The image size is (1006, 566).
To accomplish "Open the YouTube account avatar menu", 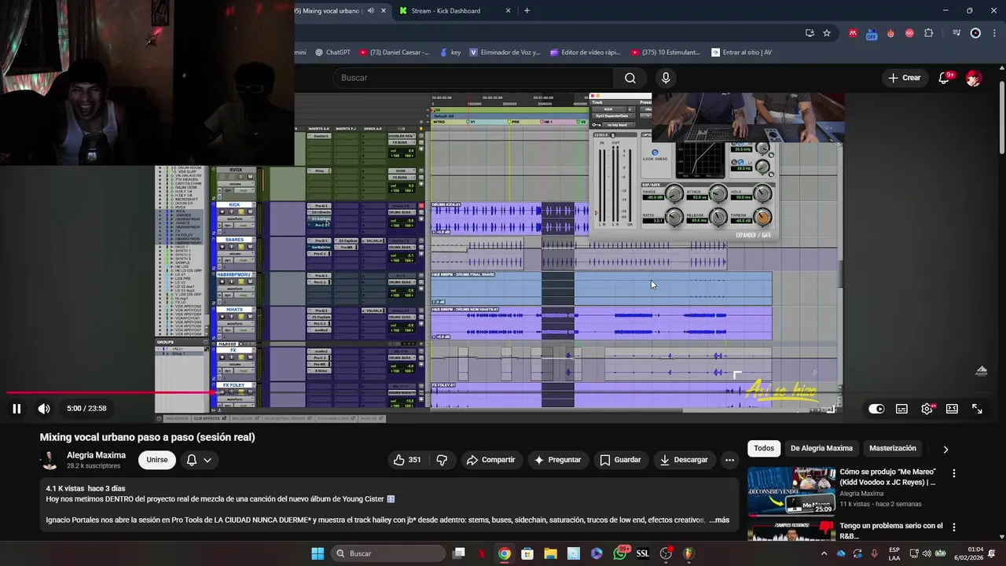I will pyautogui.click(x=974, y=78).
